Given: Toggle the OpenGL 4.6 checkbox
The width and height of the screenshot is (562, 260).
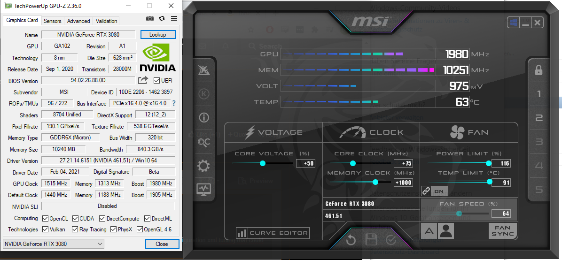Looking at the screenshot, I should (140, 229).
